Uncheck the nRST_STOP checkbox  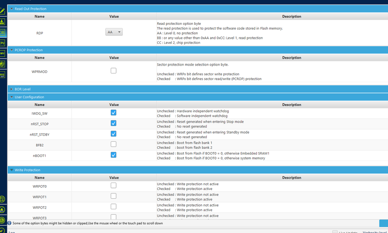113,123
